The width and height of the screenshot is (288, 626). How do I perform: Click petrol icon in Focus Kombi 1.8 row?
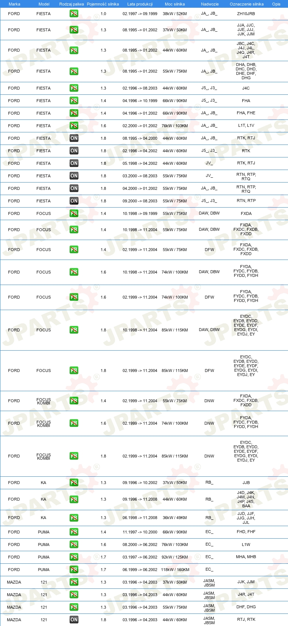[x=74, y=456]
